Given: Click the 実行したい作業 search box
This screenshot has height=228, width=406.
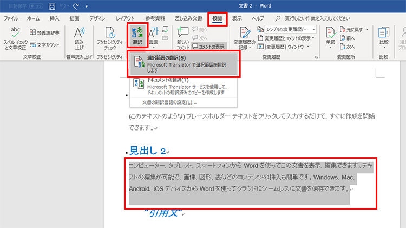Looking at the screenshot, I should pyautogui.click(x=320, y=18).
